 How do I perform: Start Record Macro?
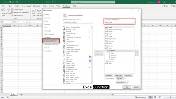pyautogui.click(x=17, y=10)
